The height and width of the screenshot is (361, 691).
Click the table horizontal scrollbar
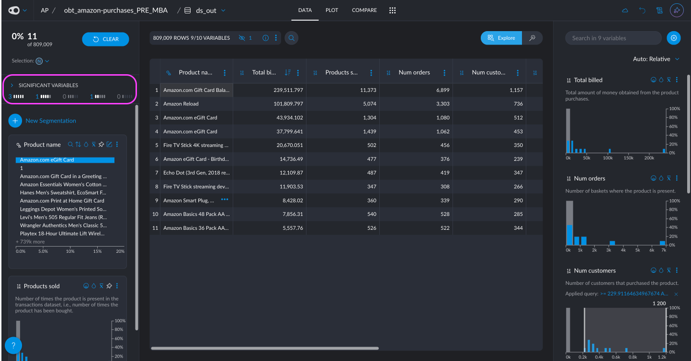click(x=265, y=348)
